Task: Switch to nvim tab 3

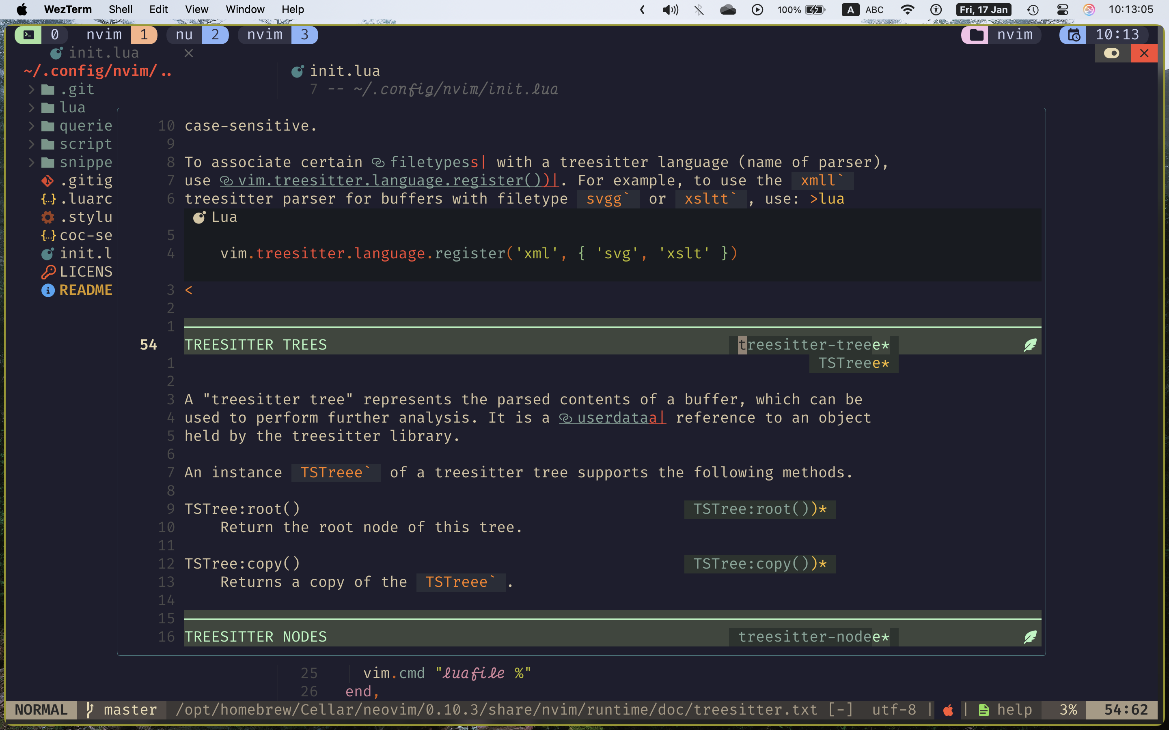Action: click(x=278, y=35)
